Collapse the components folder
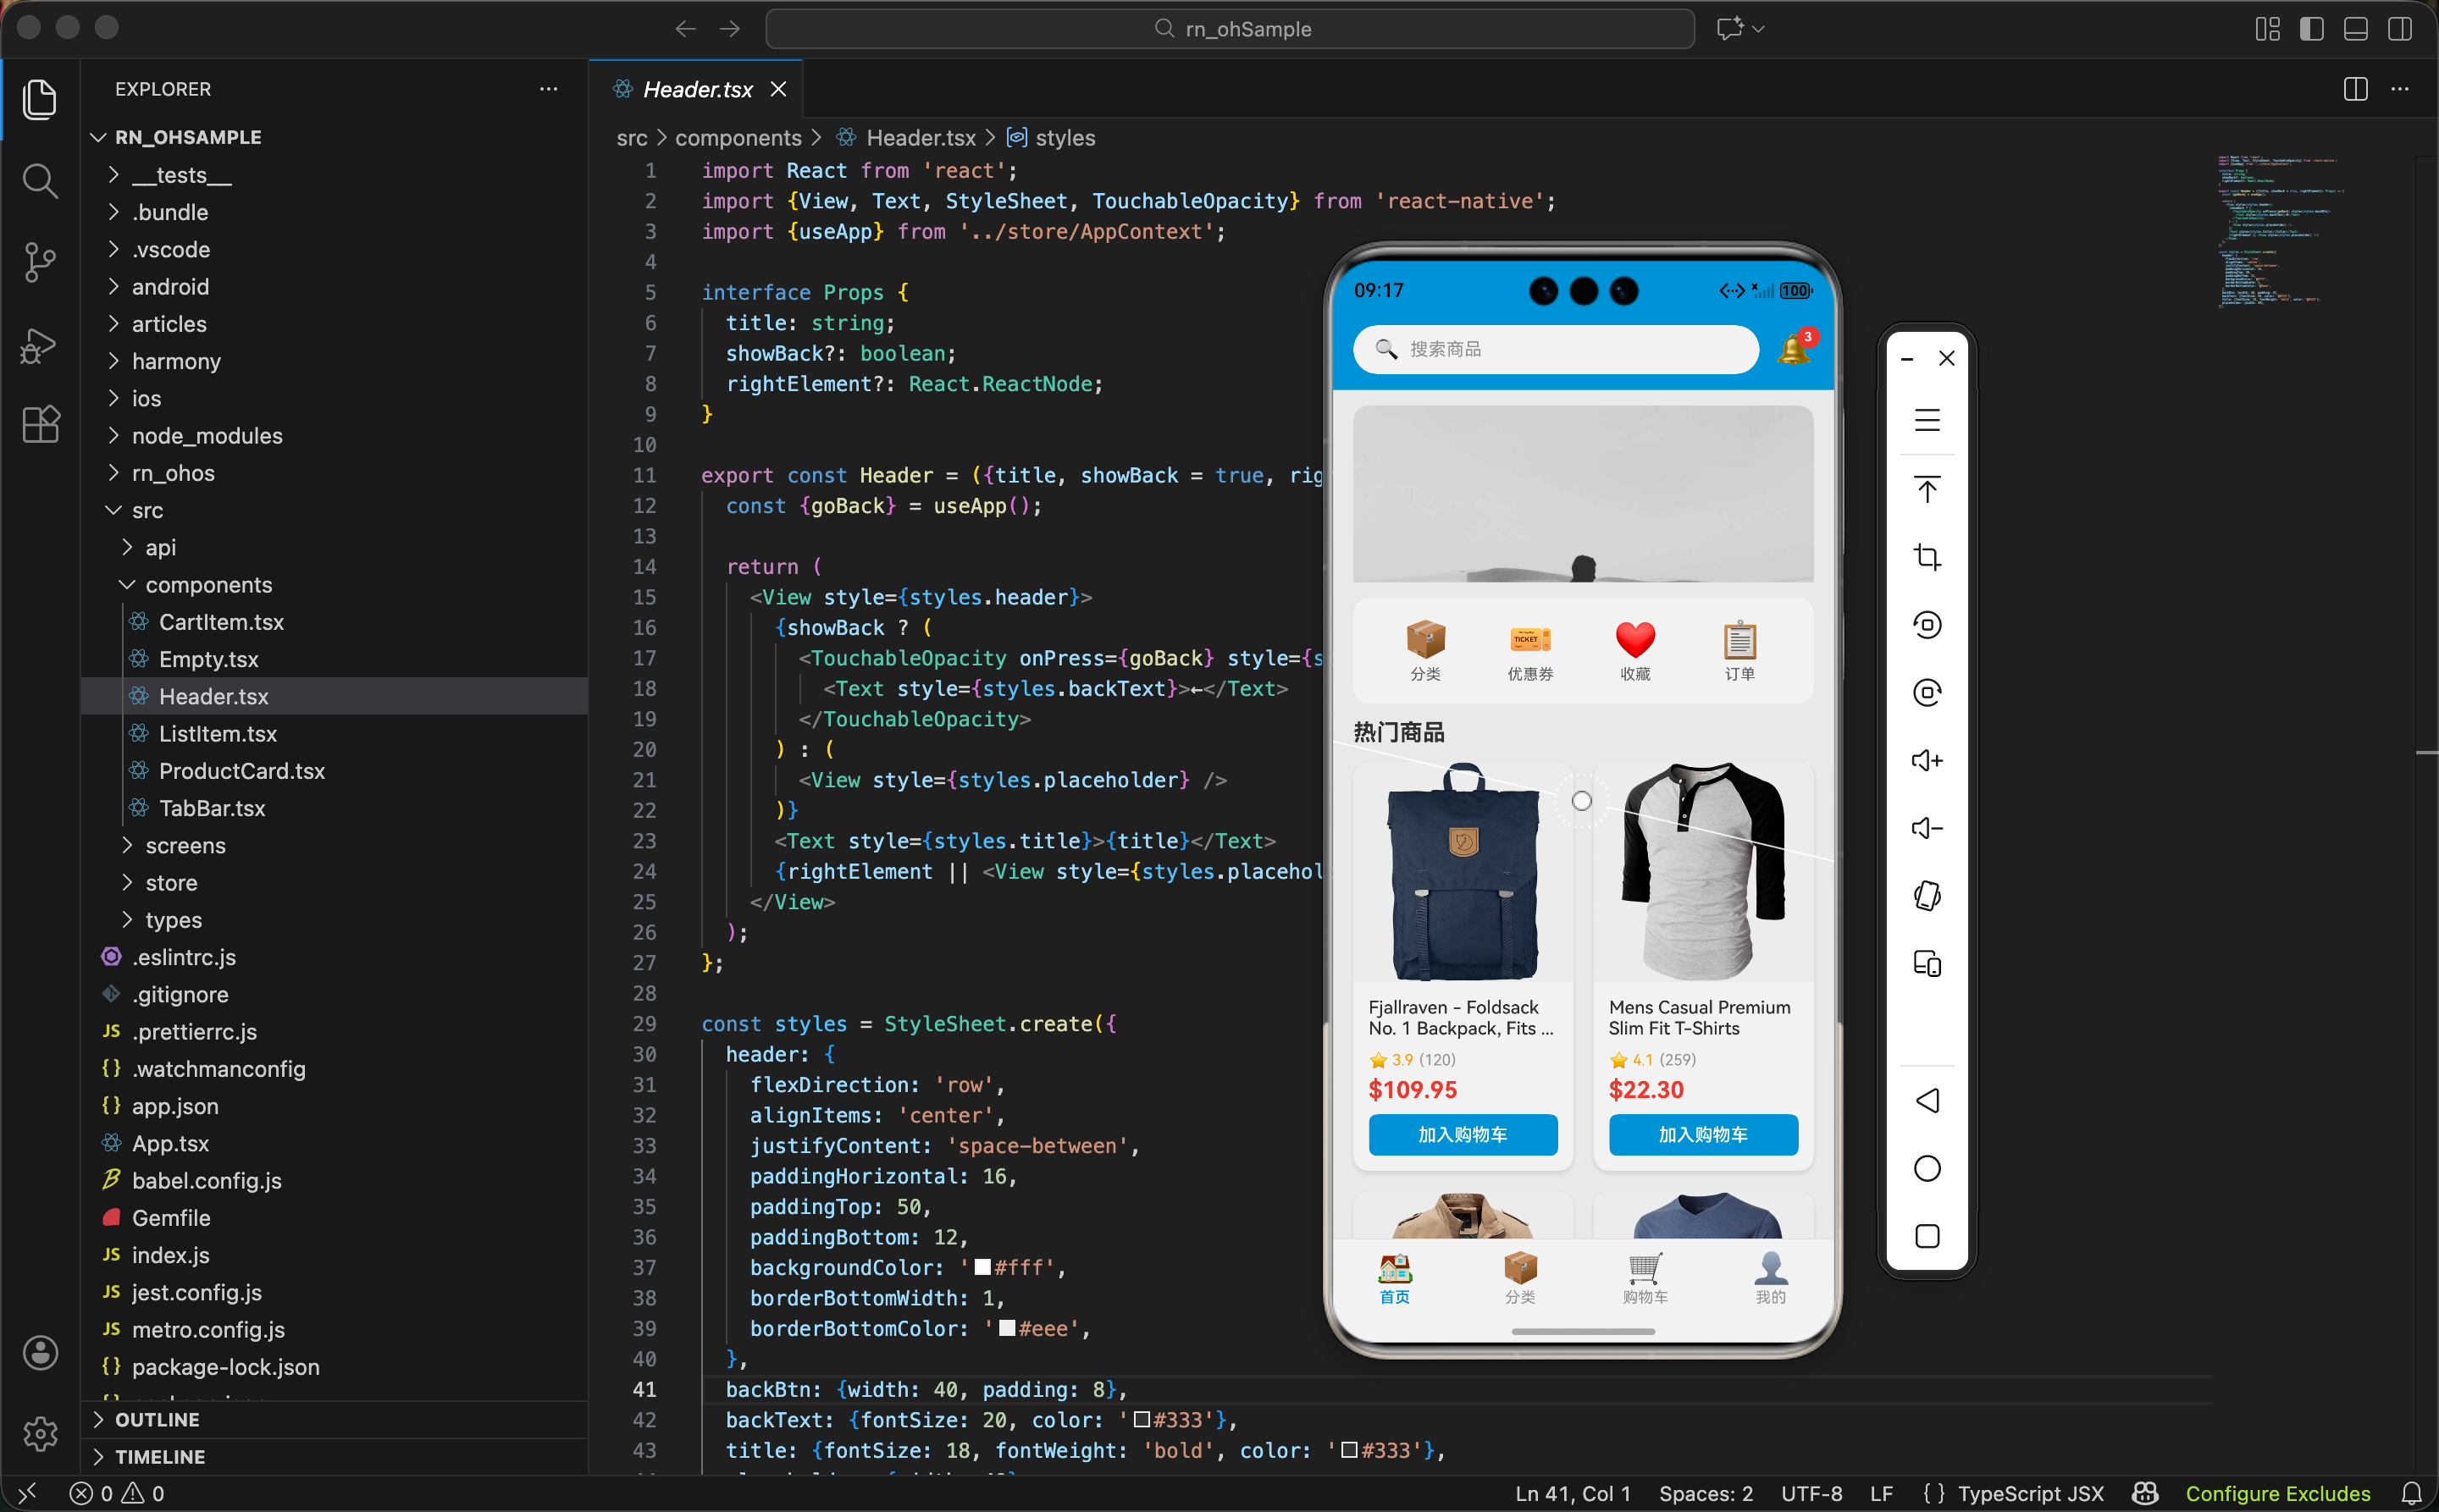 coord(208,585)
